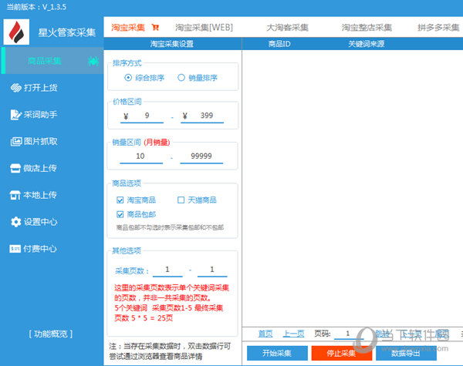The image size is (463, 366).
Task: Click the 页码 page number field
Action: coord(349,334)
